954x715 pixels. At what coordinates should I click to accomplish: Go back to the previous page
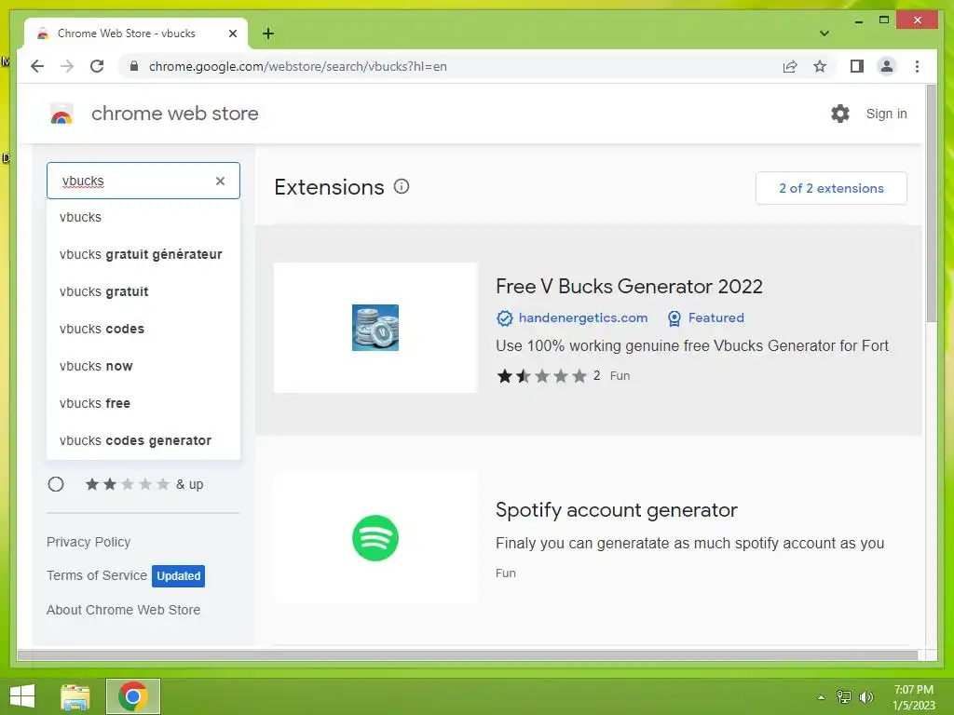pos(37,66)
